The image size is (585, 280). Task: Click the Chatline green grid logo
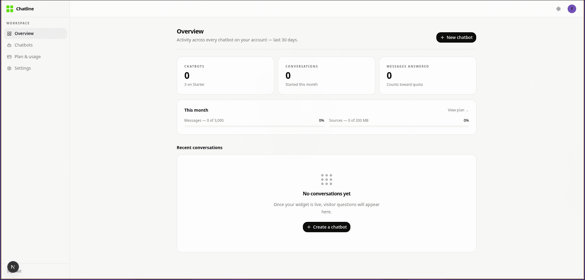10,9
